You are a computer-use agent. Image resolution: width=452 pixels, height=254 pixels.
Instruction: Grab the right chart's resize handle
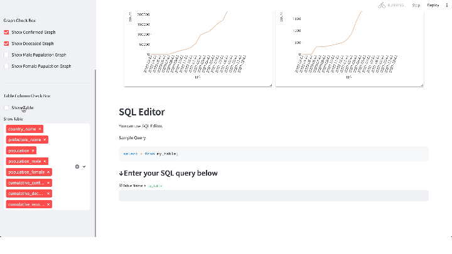[422, 84]
